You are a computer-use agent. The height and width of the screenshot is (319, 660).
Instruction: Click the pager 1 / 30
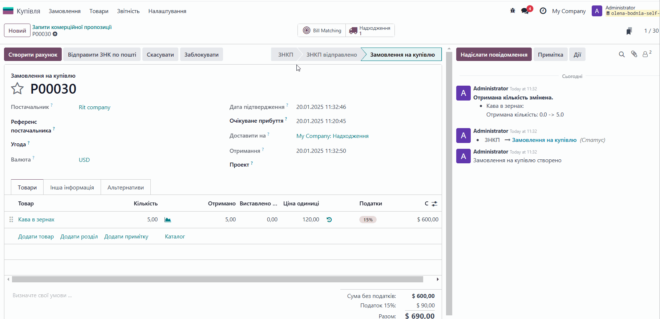pyautogui.click(x=651, y=31)
